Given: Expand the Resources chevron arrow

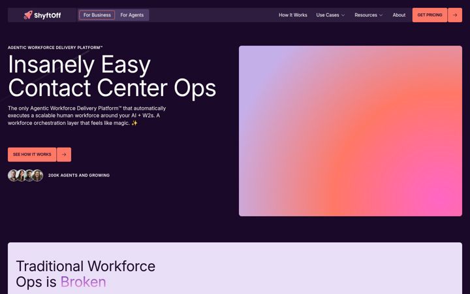Looking at the screenshot, I should coord(381,15).
